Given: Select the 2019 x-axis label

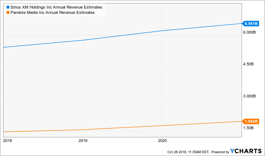Looking at the screenshot, I should [83, 140].
